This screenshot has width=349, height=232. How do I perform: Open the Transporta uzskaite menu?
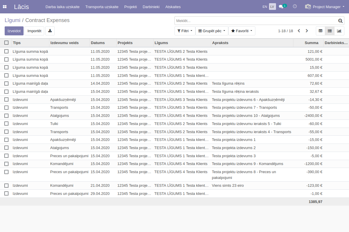[102, 7]
